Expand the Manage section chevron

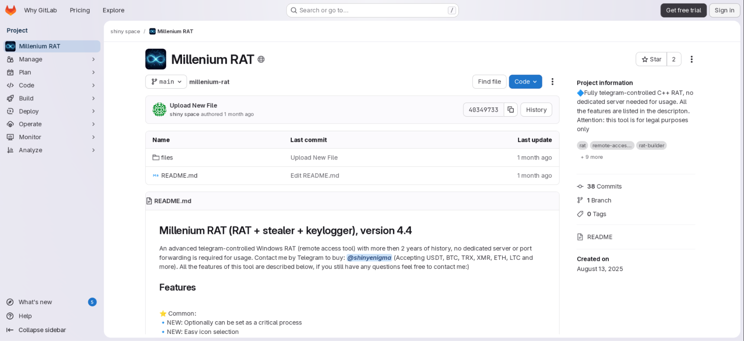click(x=93, y=59)
